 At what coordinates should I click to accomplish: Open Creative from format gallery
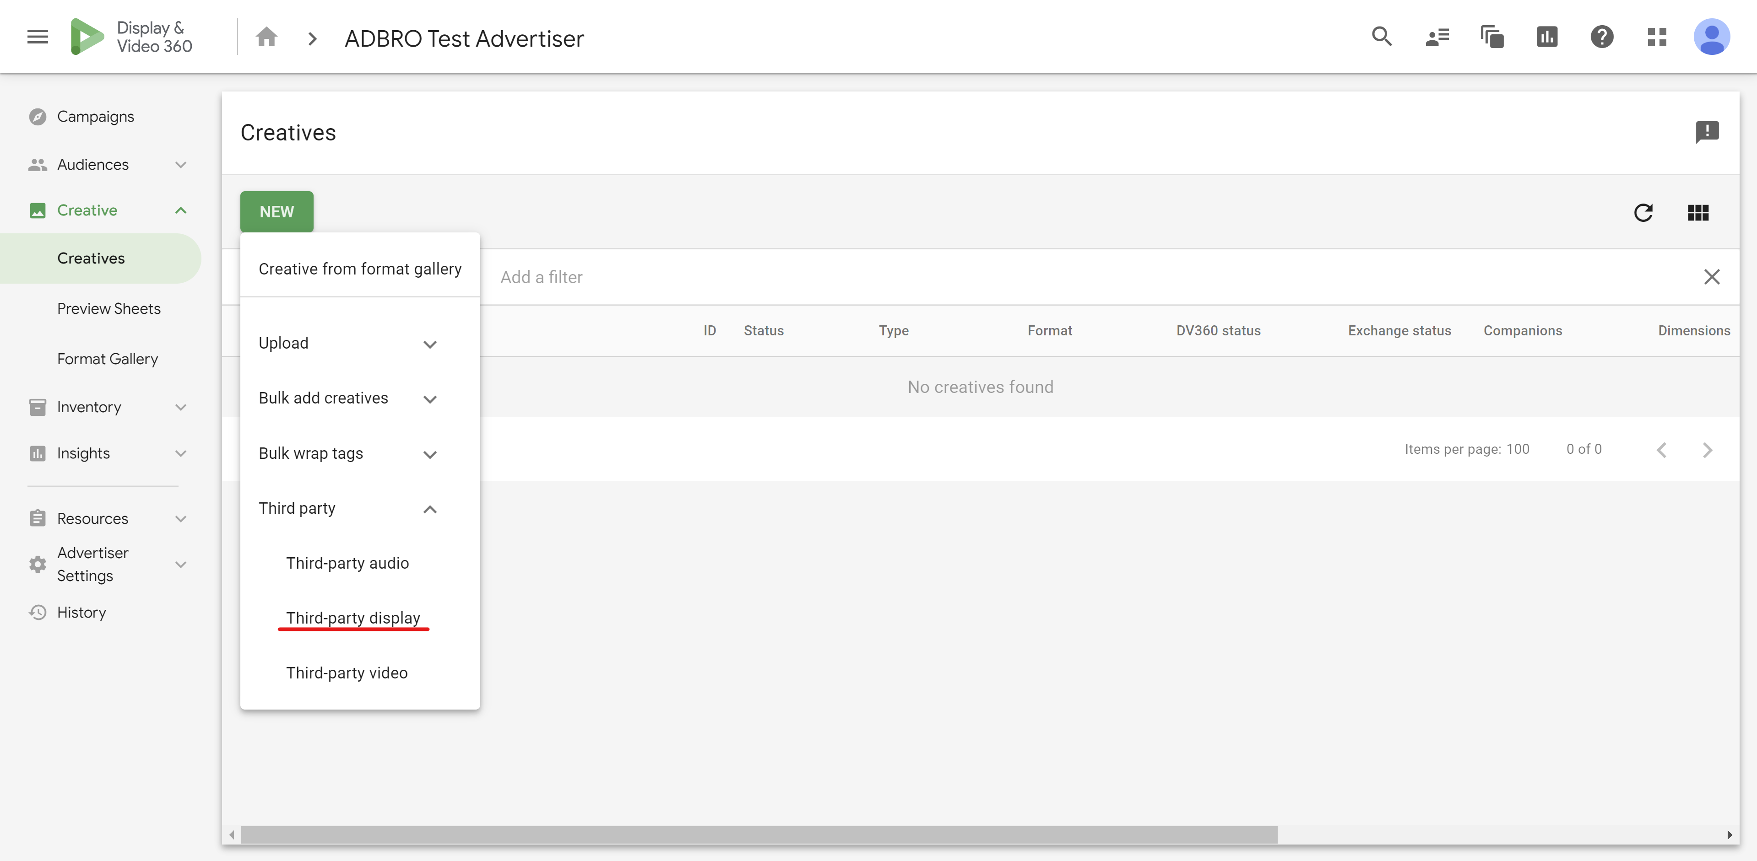coord(360,269)
